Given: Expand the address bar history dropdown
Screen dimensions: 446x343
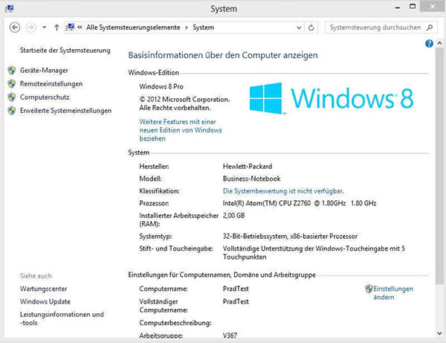Looking at the screenshot, I should 299,28.
